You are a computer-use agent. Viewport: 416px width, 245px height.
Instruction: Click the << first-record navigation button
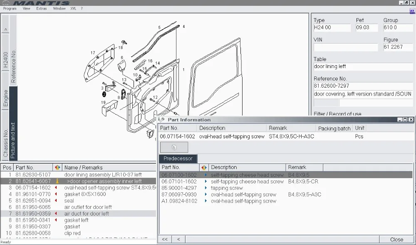tap(165, 239)
